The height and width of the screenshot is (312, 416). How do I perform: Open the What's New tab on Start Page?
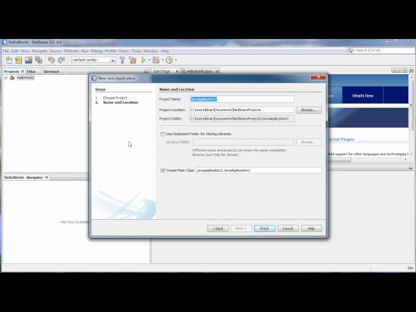click(363, 96)
